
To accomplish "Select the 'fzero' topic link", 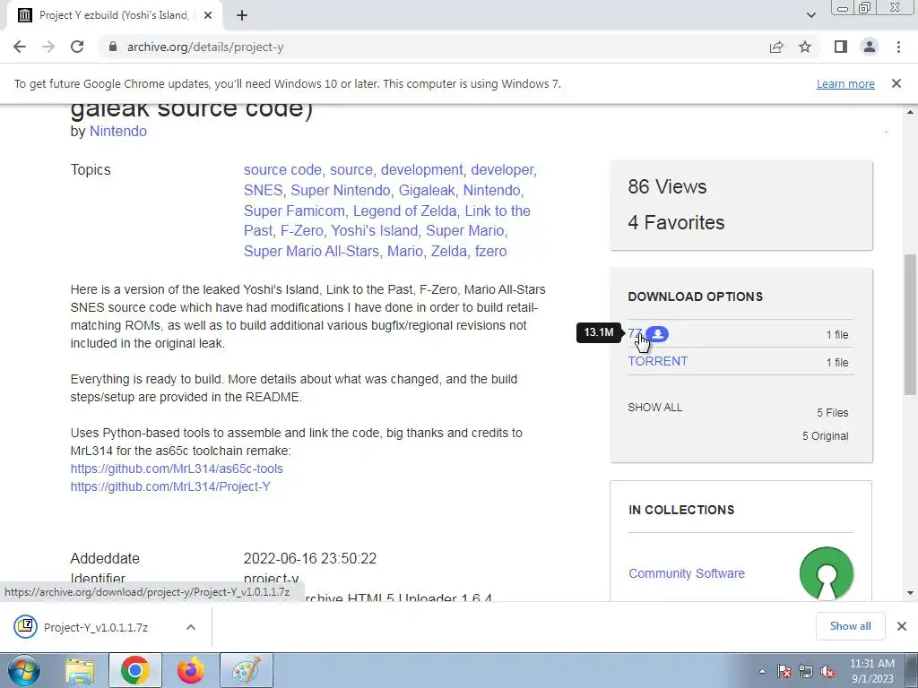I will (490, 251).
